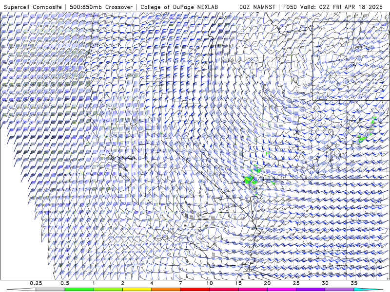The height and width of the screenshot is (292, 390).
Task: Click the lavender 30–35 color bar segment
Action: tap(339, 290)
